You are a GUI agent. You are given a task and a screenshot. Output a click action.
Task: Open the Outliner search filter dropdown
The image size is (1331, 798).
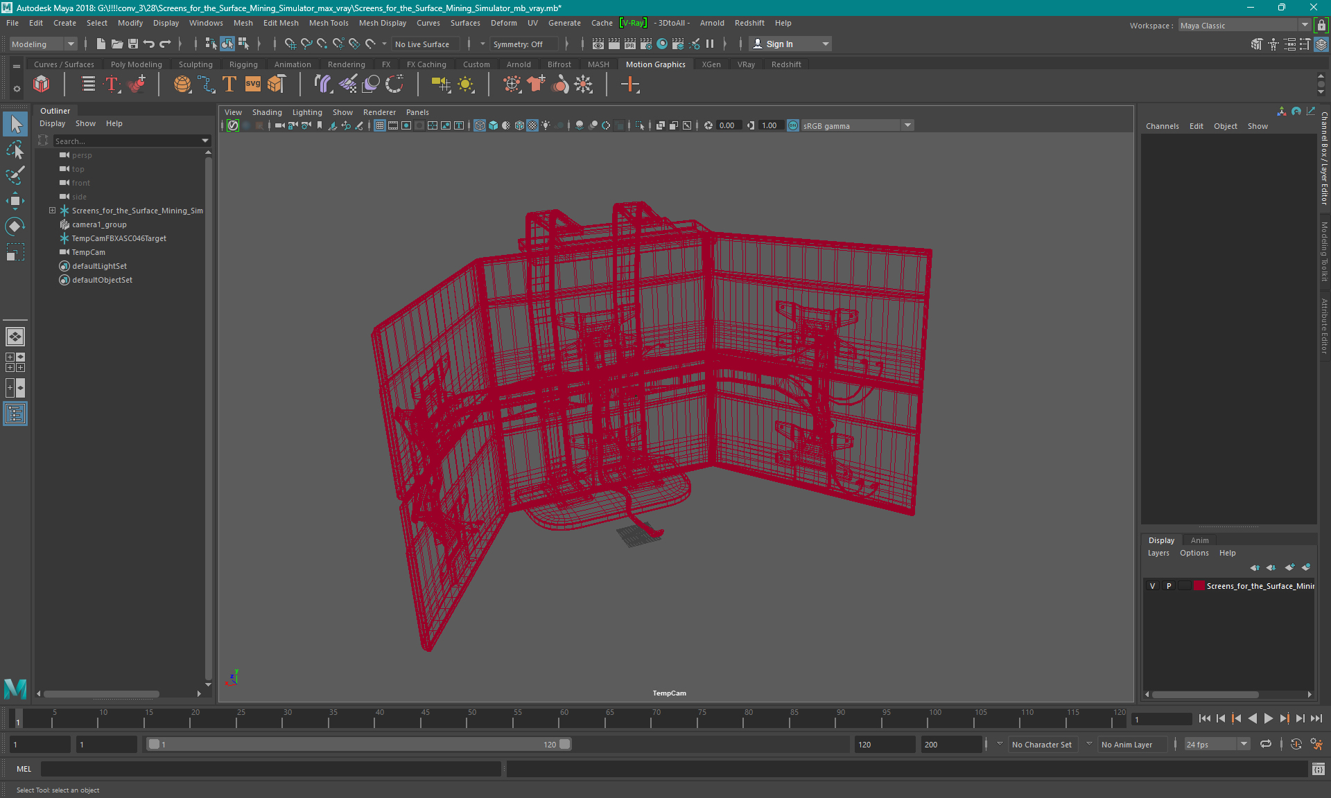[205, 141]
